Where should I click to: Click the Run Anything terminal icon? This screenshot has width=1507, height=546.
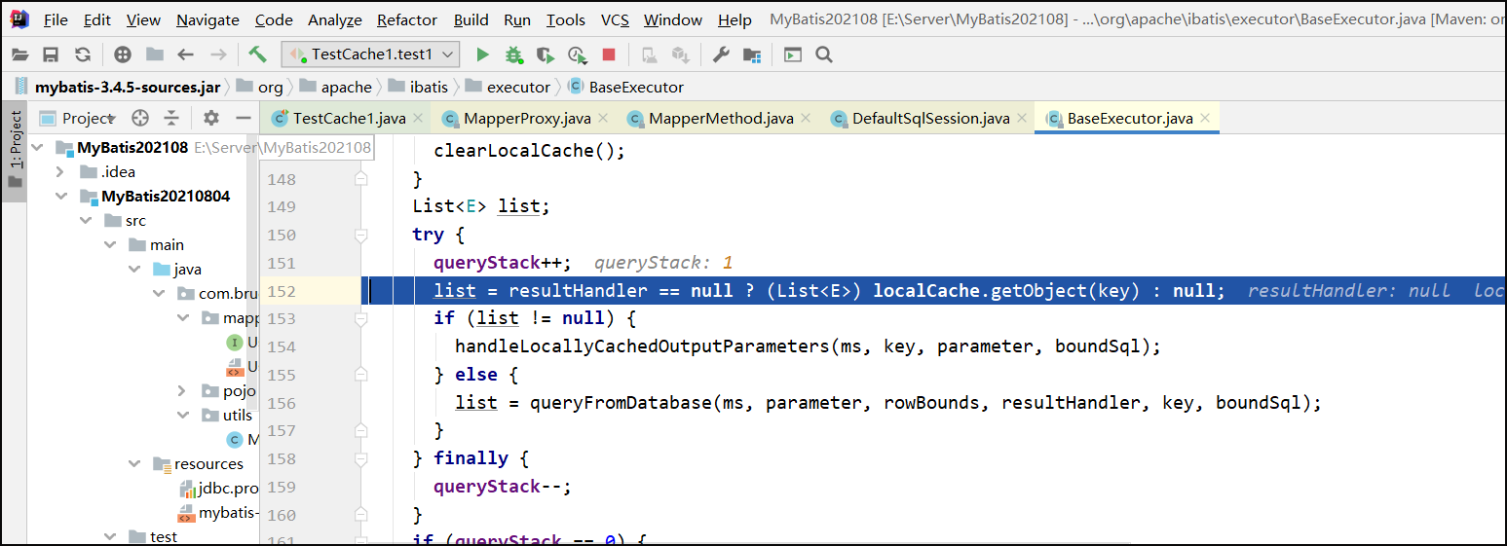click(793, 55)
